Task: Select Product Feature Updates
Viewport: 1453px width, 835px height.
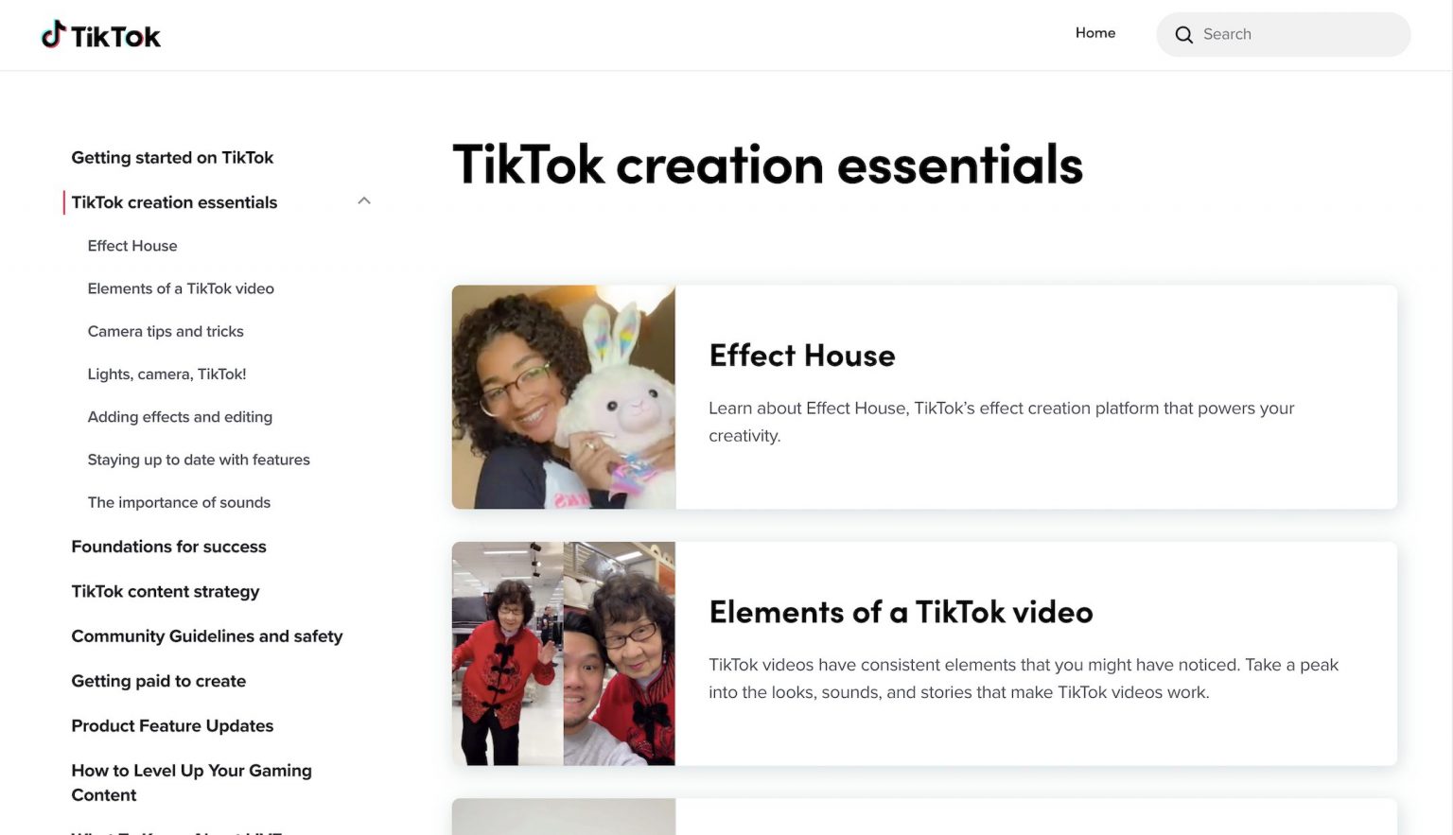Action: coord(172,725)
